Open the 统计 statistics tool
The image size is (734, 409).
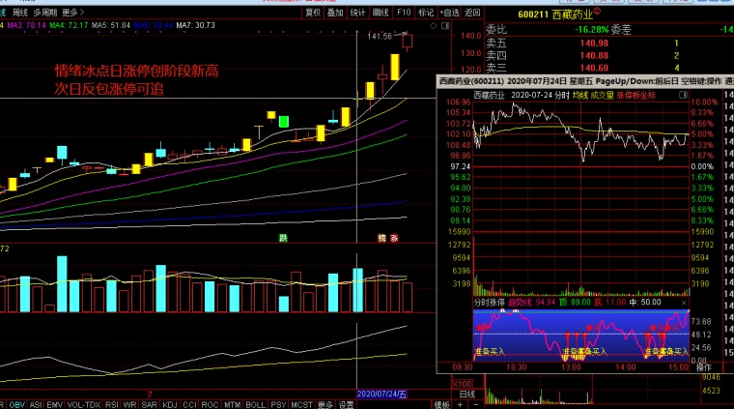[357, 14]
